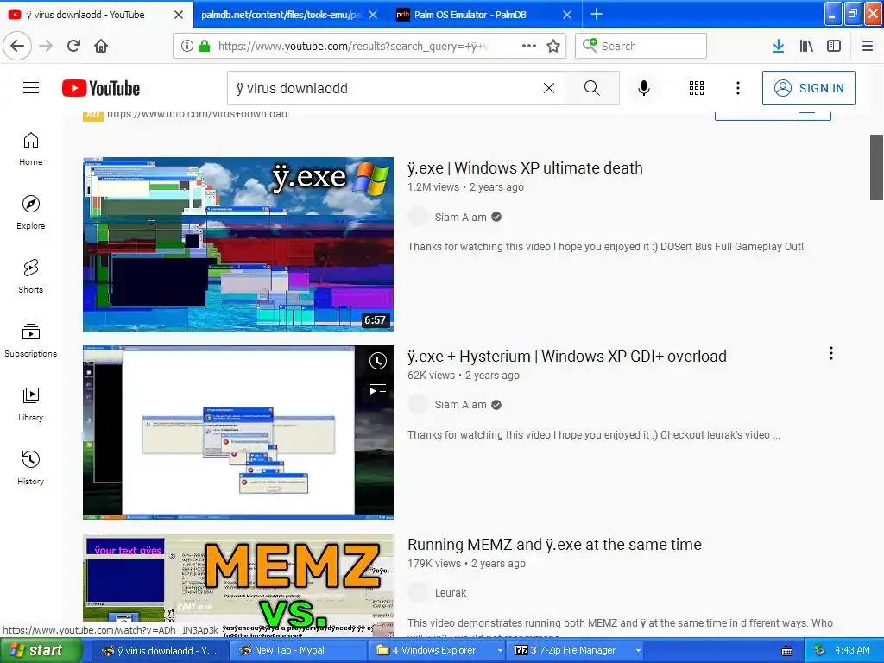
Task: Close the Palm OS Emulator tab
Action: [567, 15]
